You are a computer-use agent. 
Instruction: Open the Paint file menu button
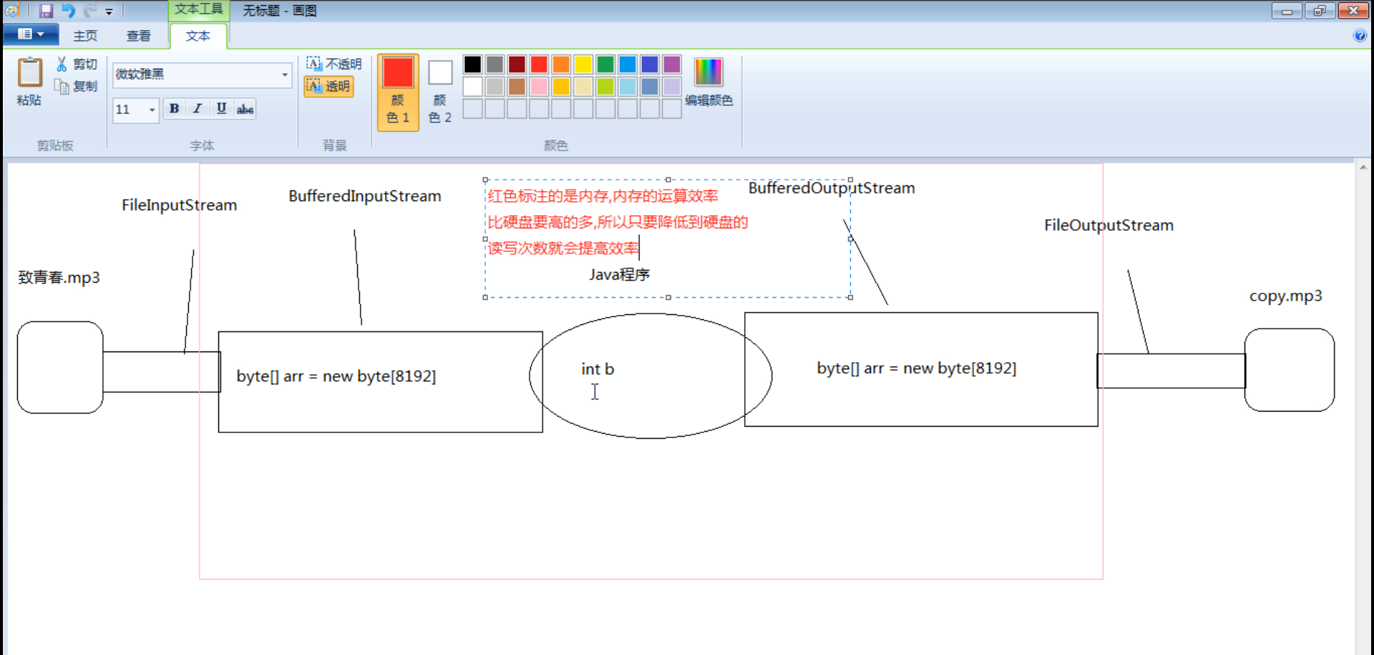pos(30,34)
